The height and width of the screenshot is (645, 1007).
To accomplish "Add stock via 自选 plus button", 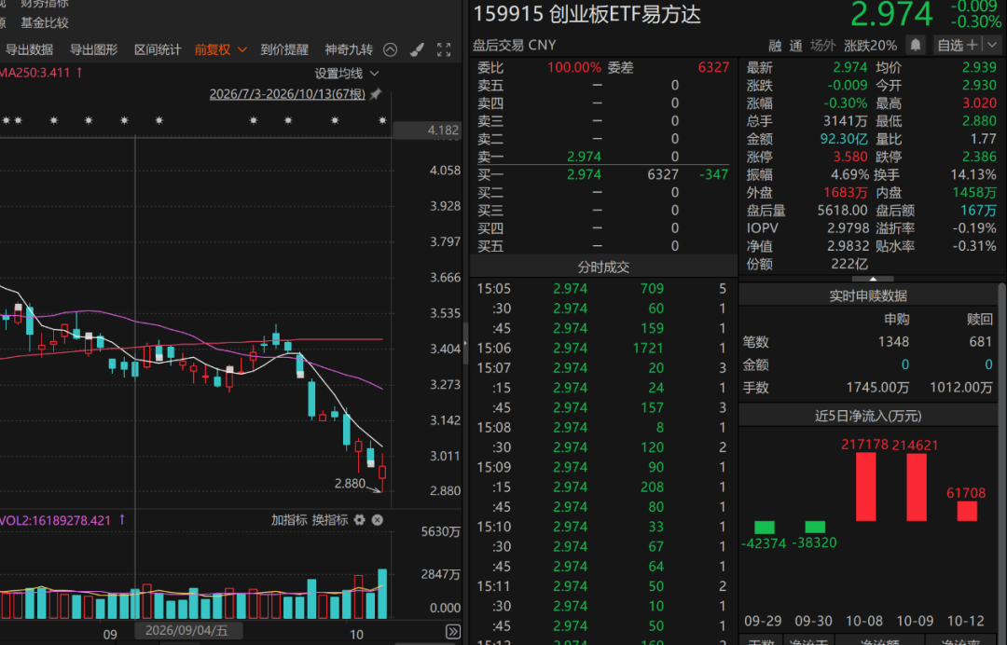I will click(973, 45).
